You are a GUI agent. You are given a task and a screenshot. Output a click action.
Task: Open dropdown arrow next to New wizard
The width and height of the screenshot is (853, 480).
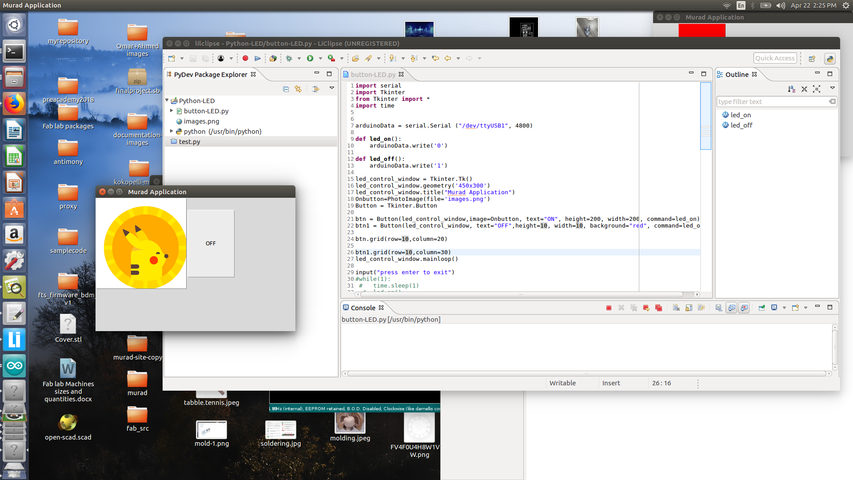tap(182, 58)
